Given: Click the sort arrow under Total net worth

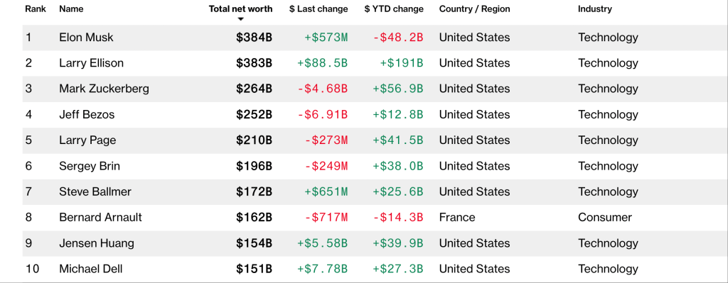Looking at the screenshot, I should click(x=240, y=19).
